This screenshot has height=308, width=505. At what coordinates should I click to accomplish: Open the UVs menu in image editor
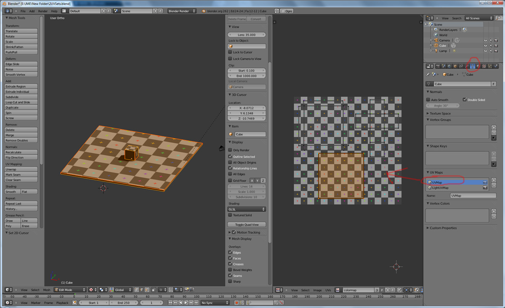click(x=328, y=290)
